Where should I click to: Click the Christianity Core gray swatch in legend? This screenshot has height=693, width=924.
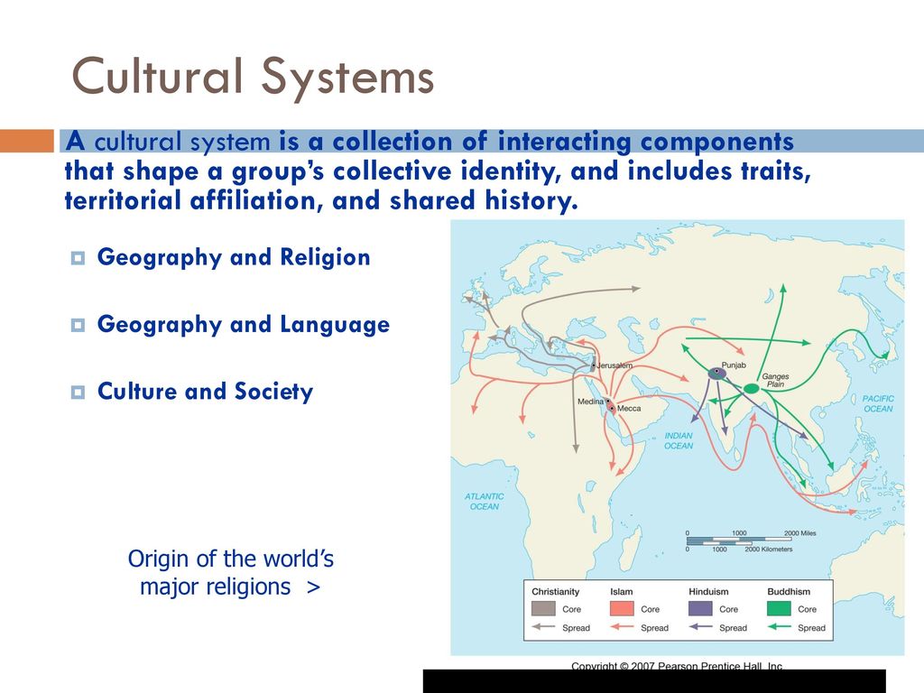click(543, 609)
